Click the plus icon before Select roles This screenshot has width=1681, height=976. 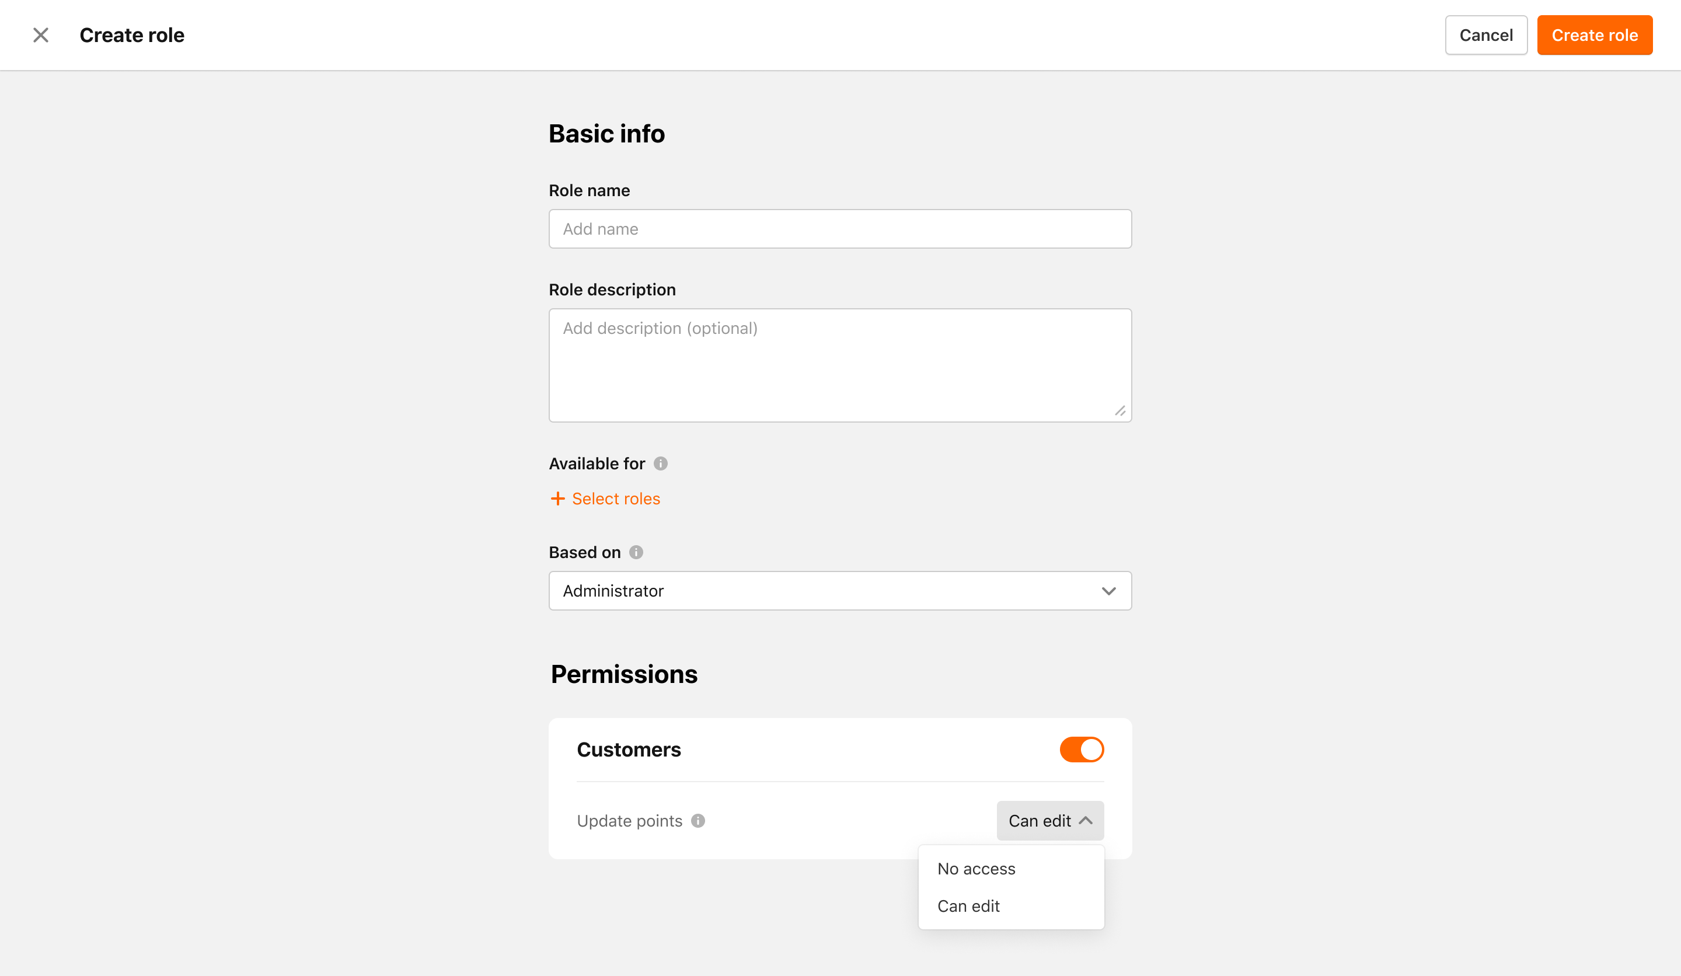tap(557, 499)
